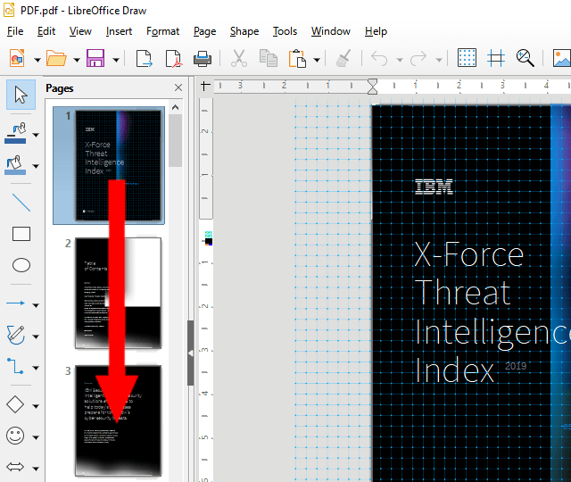Choose the Ellipse tool
The width and height of the screenshot is (571, 482).
[21, 265]
